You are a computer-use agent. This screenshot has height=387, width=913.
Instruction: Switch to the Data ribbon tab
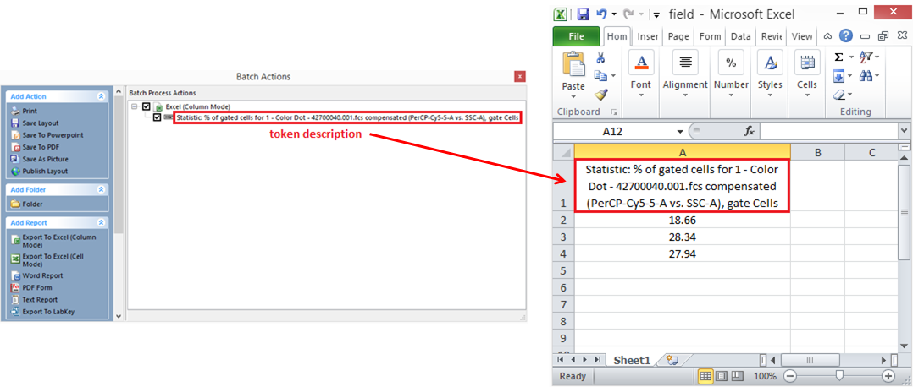tap(740, 36)
